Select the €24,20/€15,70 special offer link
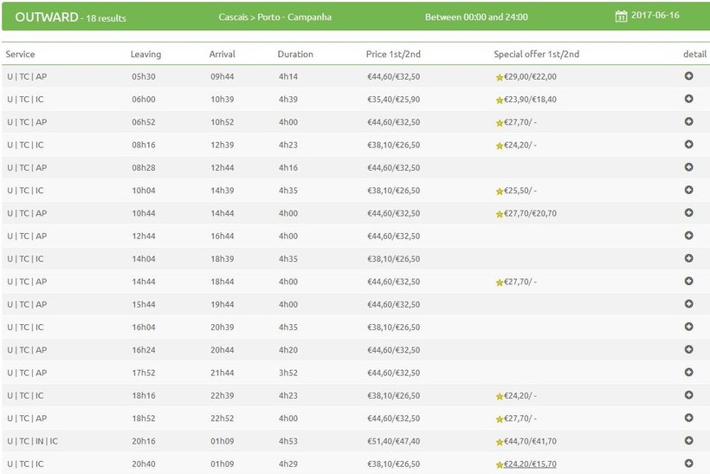This screenshot has width=710, height=474. point(530,464)
